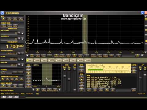Click the Center tuning button
Image resolution: width=147 pixels, height=110 pixels.
tap(3, 72)
